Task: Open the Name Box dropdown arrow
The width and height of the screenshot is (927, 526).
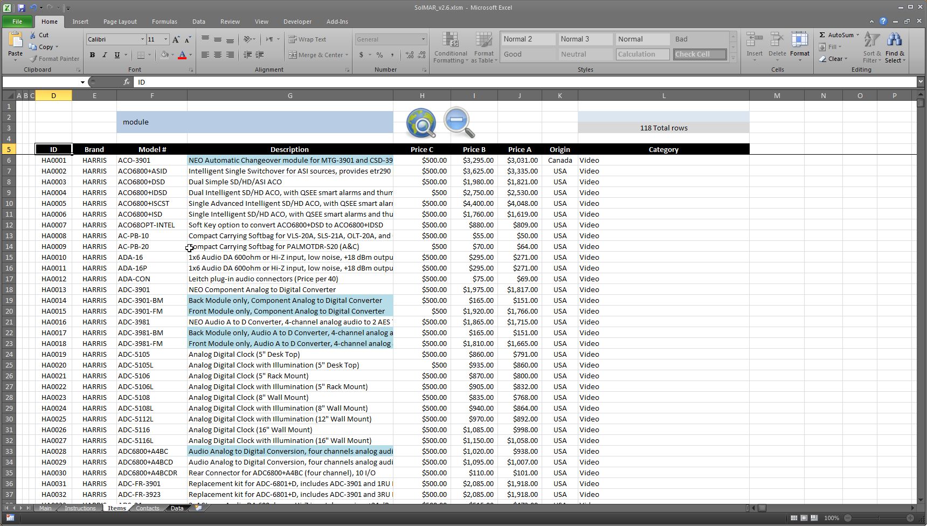Action: 82,82
